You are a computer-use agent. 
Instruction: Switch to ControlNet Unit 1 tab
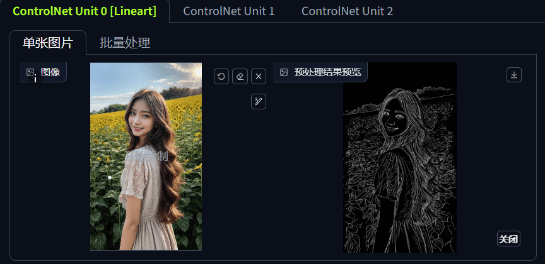pyautogui.click(x=229, y=11)
